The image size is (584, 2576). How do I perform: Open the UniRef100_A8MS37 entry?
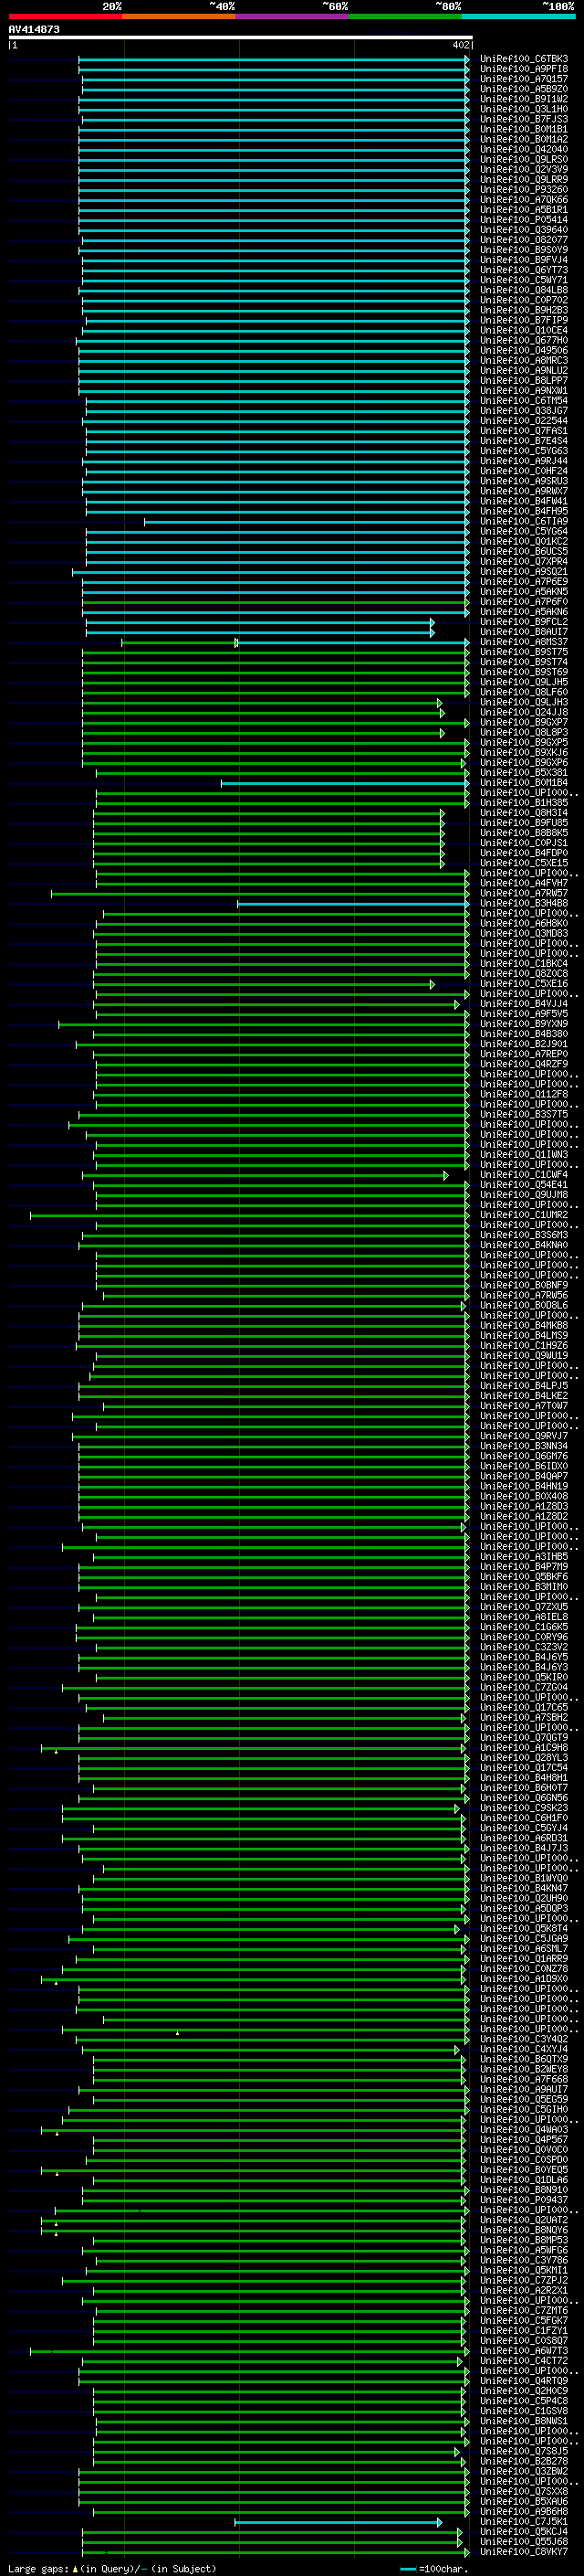click(523, 642)
